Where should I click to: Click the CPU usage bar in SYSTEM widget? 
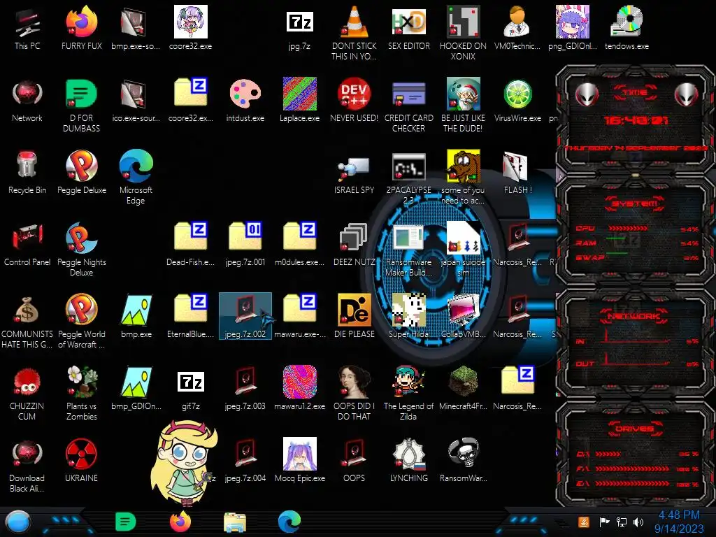(x=628, y=229)
